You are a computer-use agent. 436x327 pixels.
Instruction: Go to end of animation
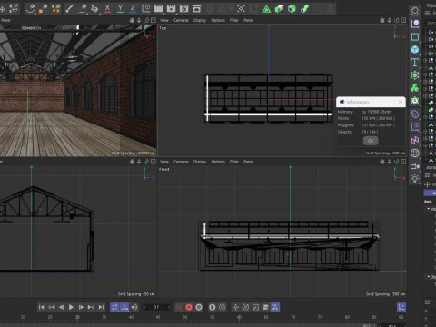click(x=101, y=307)
